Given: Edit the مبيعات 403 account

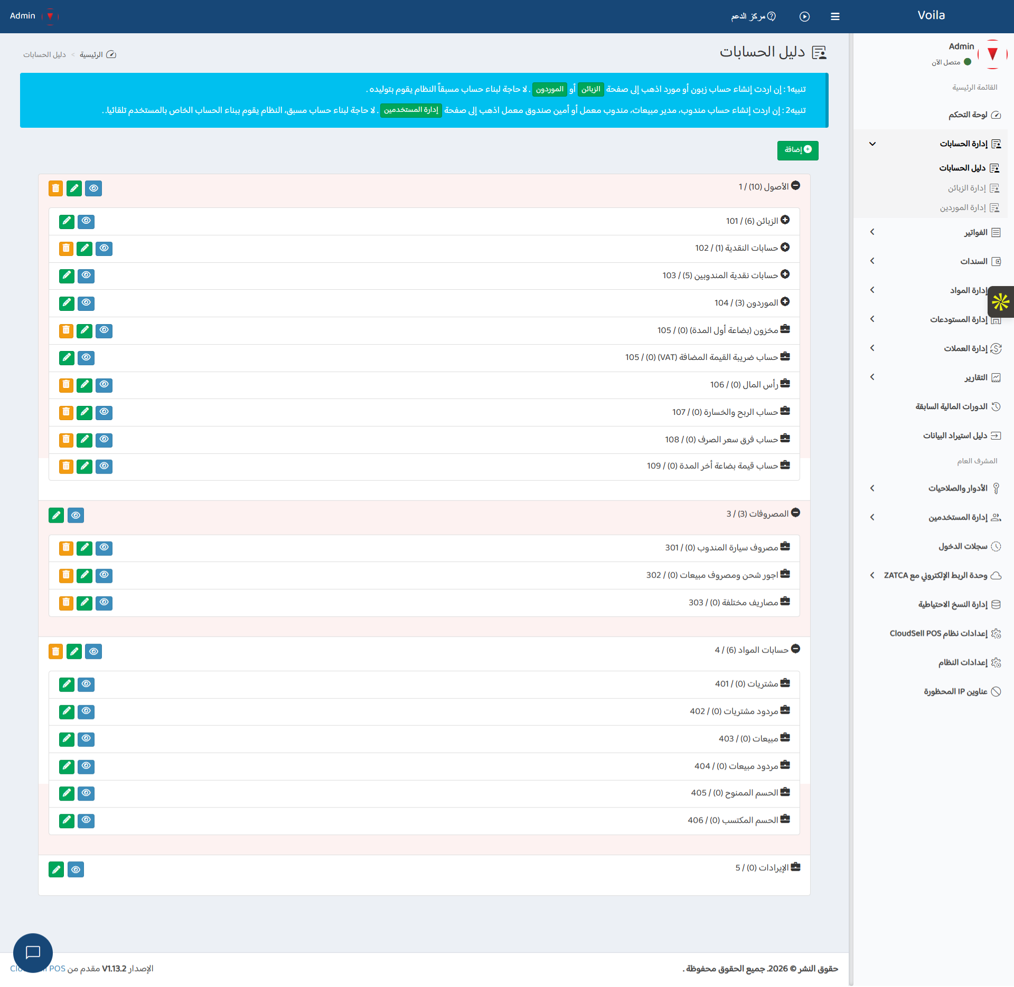Looking at the screenshot, I should 67,739.
